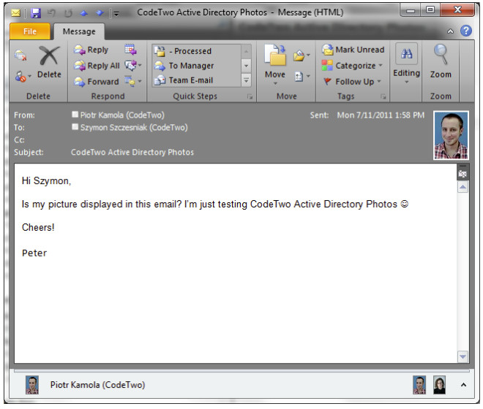
Task: Expand the people pane with chevron
Action: [463, 385]
